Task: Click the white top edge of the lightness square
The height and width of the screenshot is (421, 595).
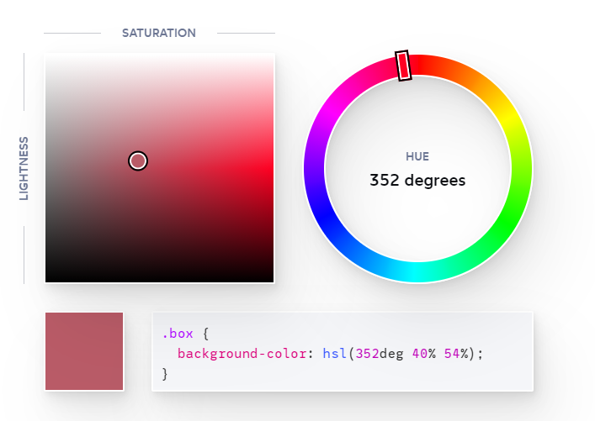Action: point(159,56)
